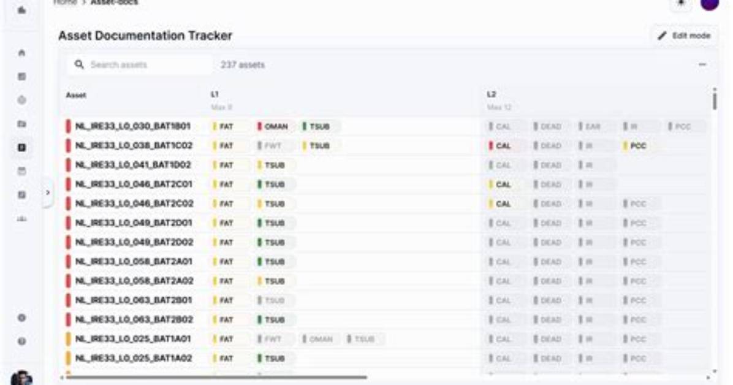Open the settings gear icon in lower sidebar
Screen dimensions: 733x385
21,318
